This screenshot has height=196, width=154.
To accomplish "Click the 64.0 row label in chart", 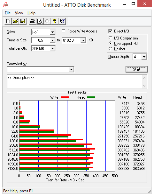I will click(15, 136).
